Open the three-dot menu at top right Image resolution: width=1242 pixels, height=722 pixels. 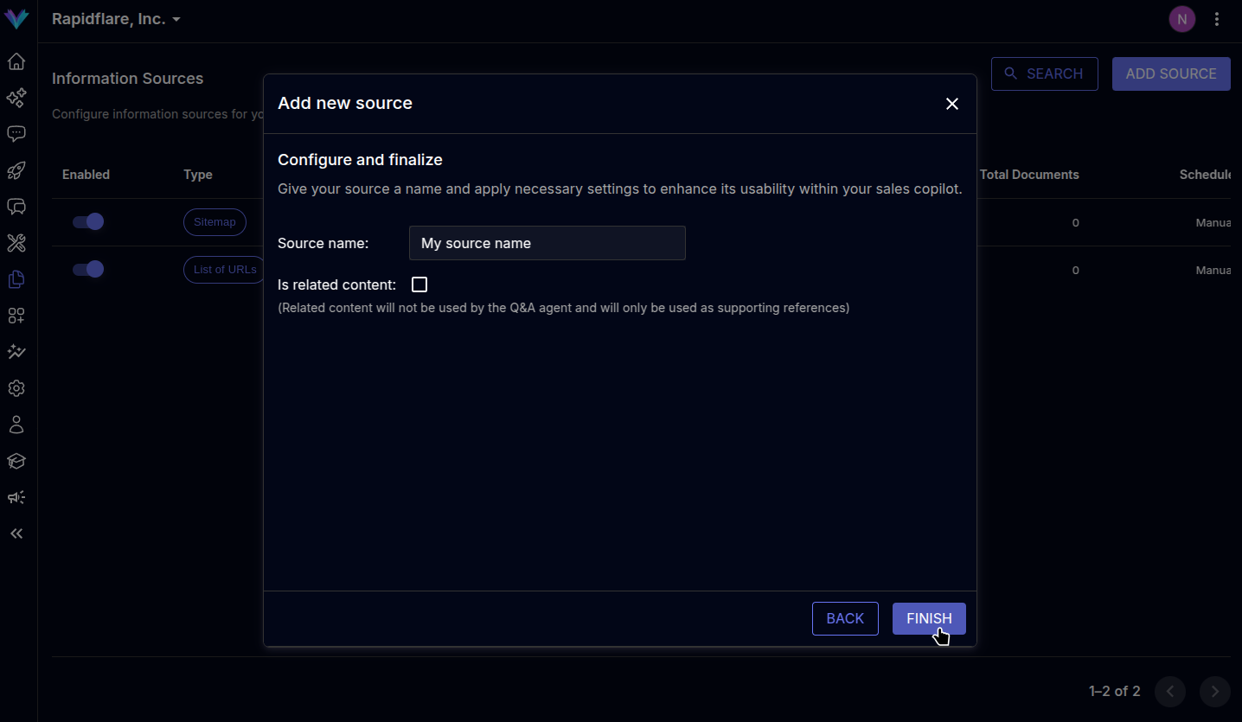[1217, 18]
